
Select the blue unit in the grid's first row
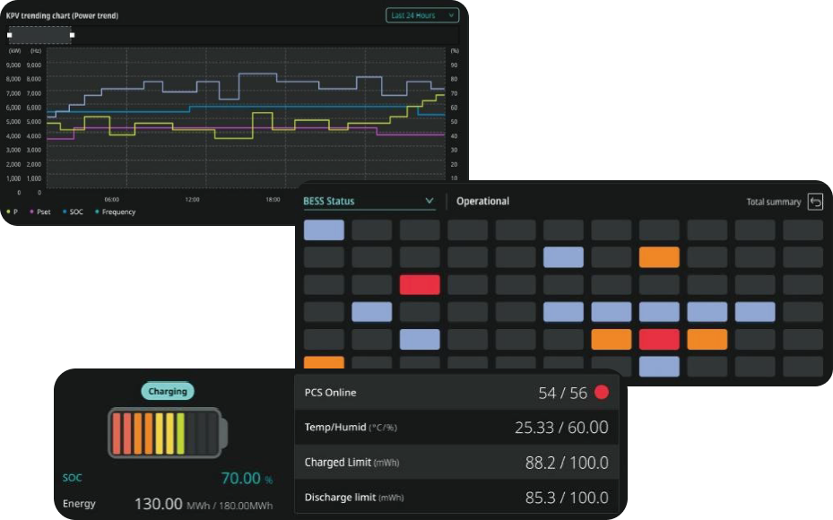coord(324,230)
